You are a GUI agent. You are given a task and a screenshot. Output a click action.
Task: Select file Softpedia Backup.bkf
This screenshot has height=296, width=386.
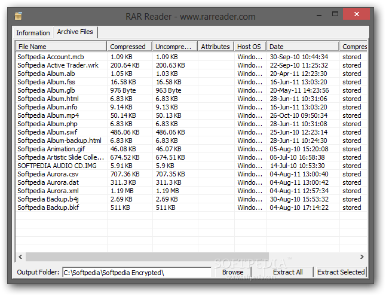[x=48, y=207]
